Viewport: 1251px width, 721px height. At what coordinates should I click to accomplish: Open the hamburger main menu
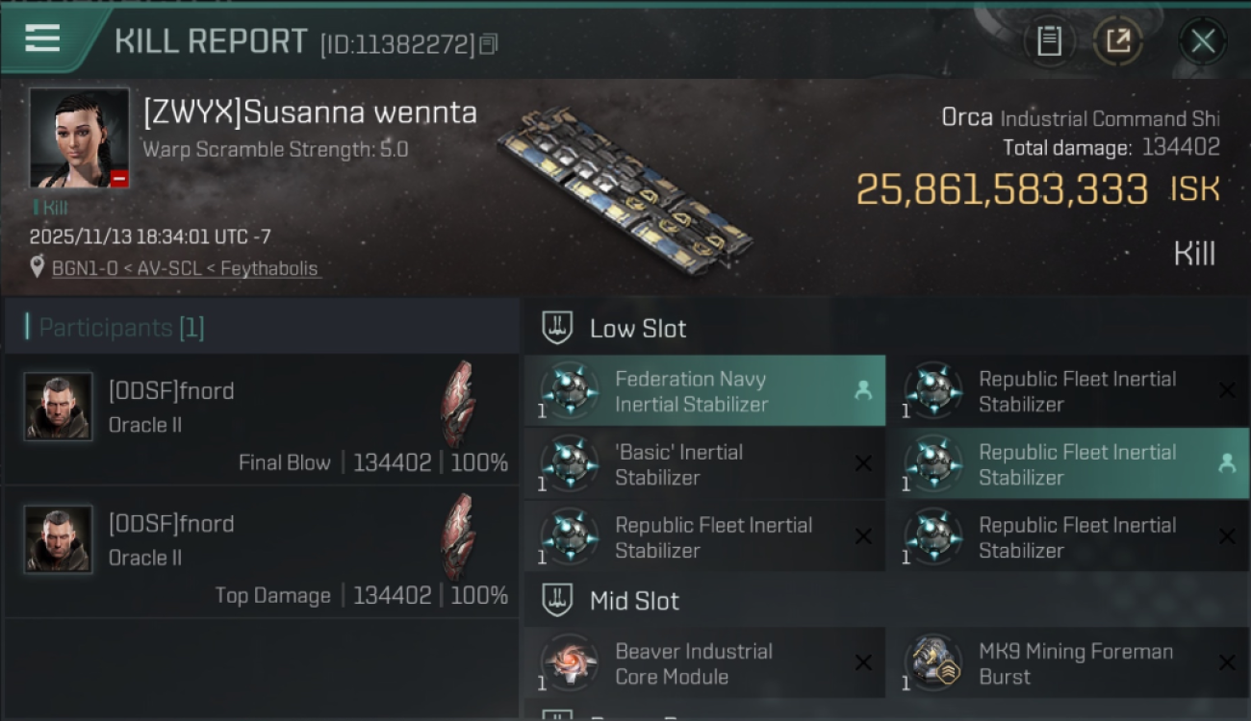tap(42, 39)
